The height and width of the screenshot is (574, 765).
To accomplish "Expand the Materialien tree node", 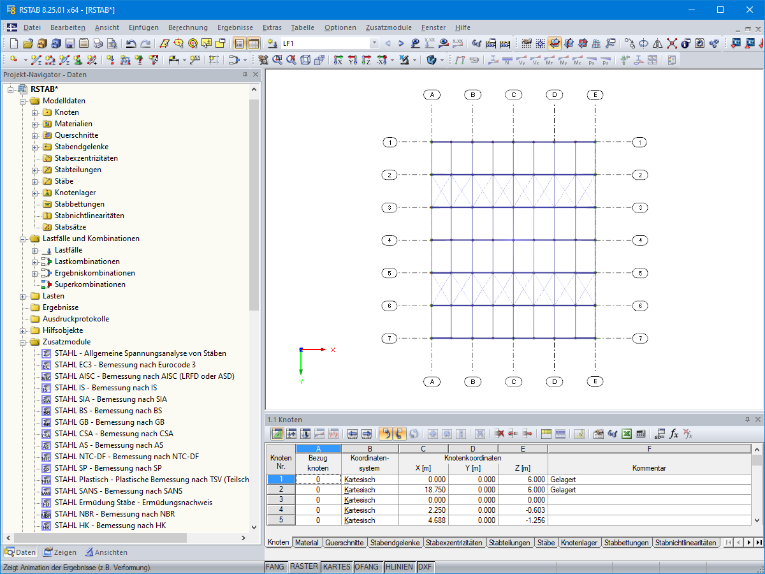I will pos(35,124).
